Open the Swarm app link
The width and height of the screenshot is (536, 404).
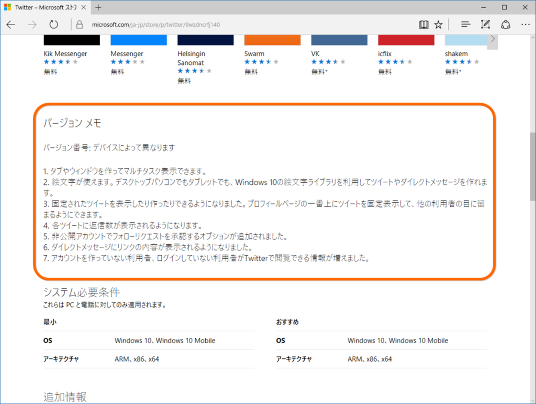click(254, 54)
